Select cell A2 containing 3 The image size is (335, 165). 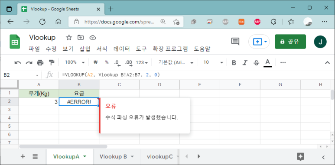tap(39, 102)
